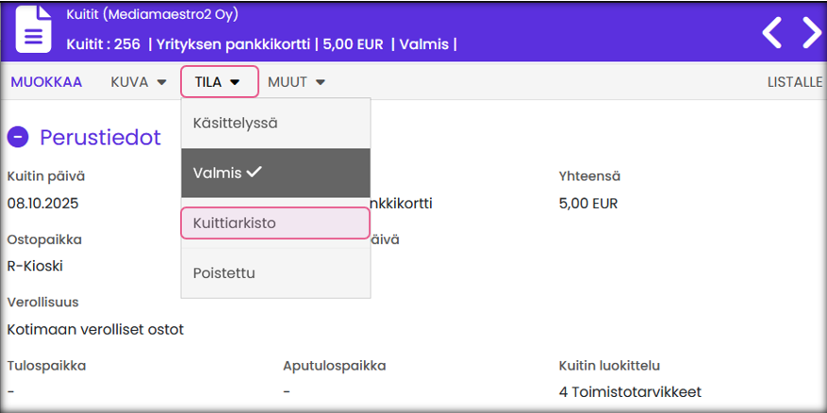The image size is (827, 413).
Task: Click the Perustiedot section heading
Action: [100, 138]
